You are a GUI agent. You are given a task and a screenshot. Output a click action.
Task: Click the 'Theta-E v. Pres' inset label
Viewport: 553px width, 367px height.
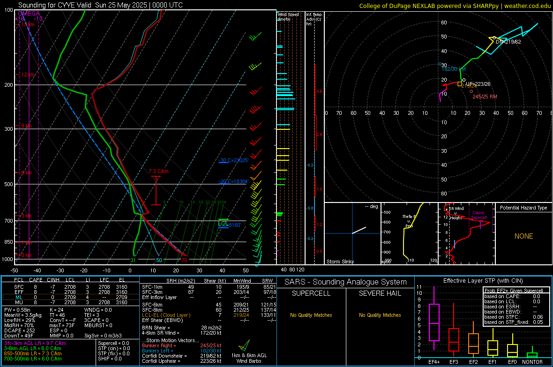pyautogui.click(x=409, y=221)
